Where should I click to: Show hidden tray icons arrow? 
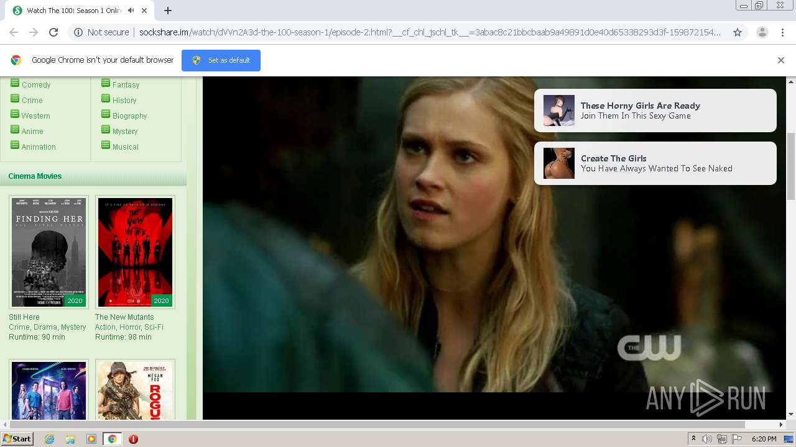(x=693, y=439)
